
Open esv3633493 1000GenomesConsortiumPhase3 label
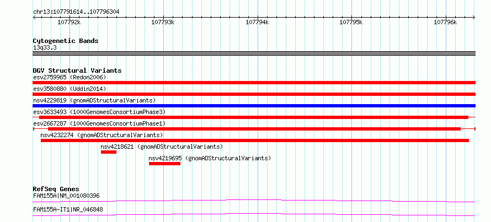[x=99, y=112]
